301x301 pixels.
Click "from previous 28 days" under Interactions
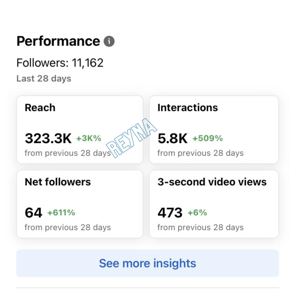coord(200,153)
